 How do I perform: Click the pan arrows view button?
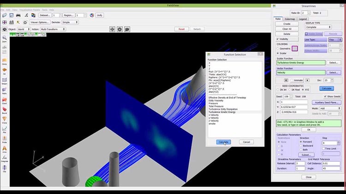click(x=112, y=29)
